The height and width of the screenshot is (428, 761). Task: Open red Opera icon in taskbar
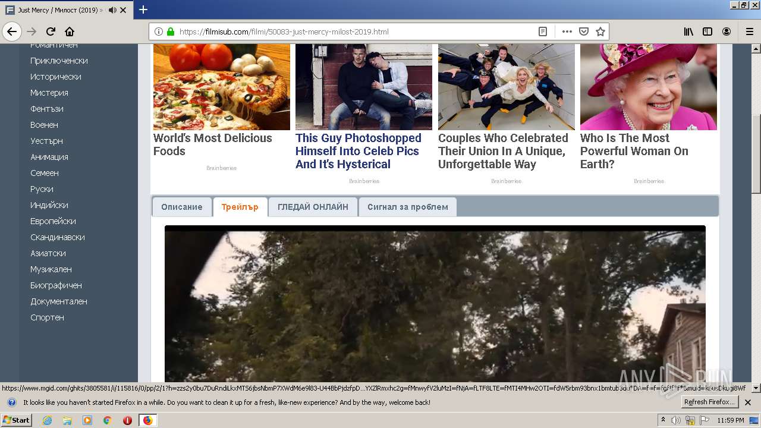pyautogui.click(x=127, y=420)
